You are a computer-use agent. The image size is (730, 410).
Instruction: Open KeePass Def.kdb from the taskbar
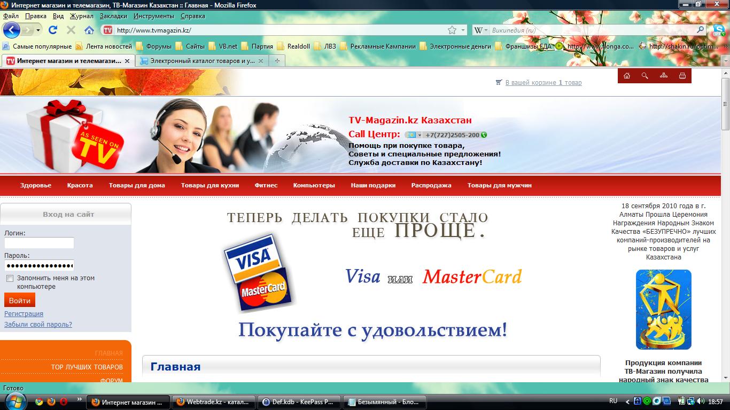(x=298, y=402)
